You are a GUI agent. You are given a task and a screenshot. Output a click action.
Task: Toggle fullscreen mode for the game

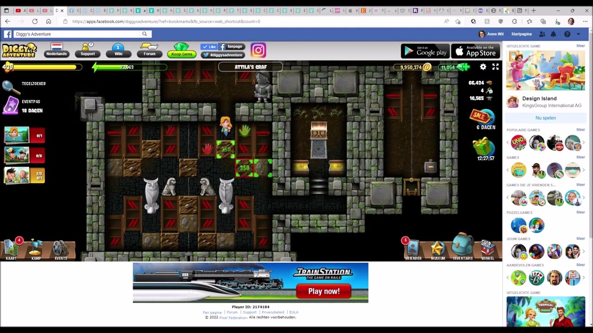(495, 67)
